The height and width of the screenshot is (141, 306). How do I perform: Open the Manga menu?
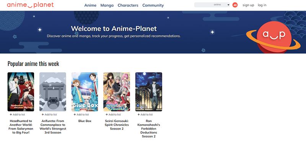pos(107,5)
